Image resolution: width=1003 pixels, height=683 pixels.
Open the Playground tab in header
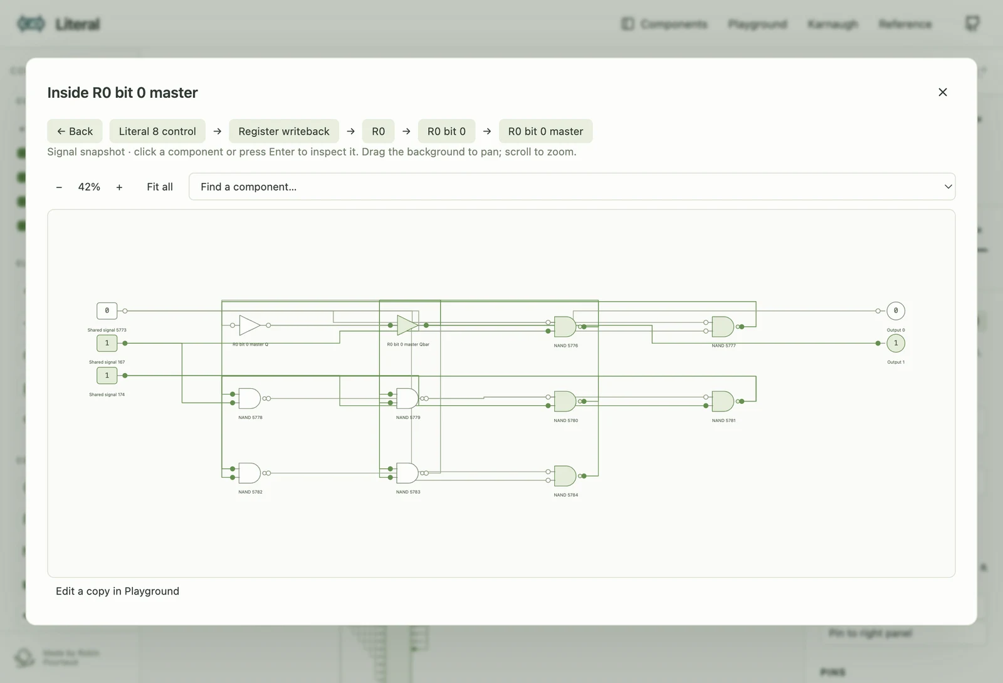coord(757,24)
